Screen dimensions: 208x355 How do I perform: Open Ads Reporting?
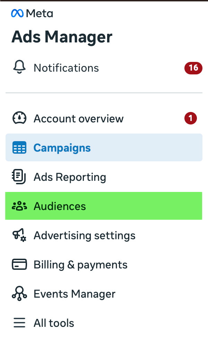[x=104, y=177]
